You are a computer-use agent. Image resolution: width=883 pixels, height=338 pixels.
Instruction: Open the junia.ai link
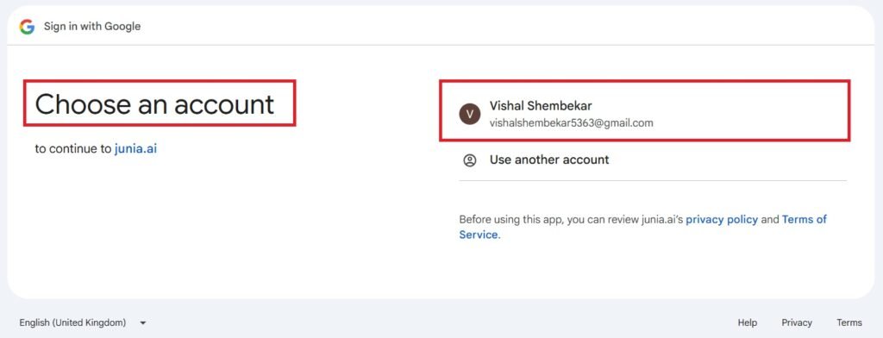pos(135,149)
